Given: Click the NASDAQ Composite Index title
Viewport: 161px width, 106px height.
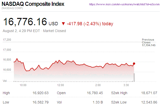Looking at the screenshot, I should (x=33, y=4).
